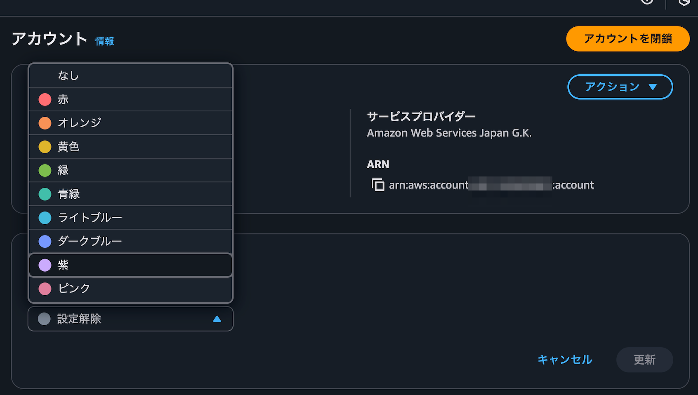Open the アクション dropdown button
The height and width of the screenshot is (395, 698).
coord(620,87)
